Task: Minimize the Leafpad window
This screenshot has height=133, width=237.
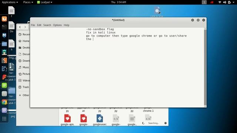Action: [193, 20]
